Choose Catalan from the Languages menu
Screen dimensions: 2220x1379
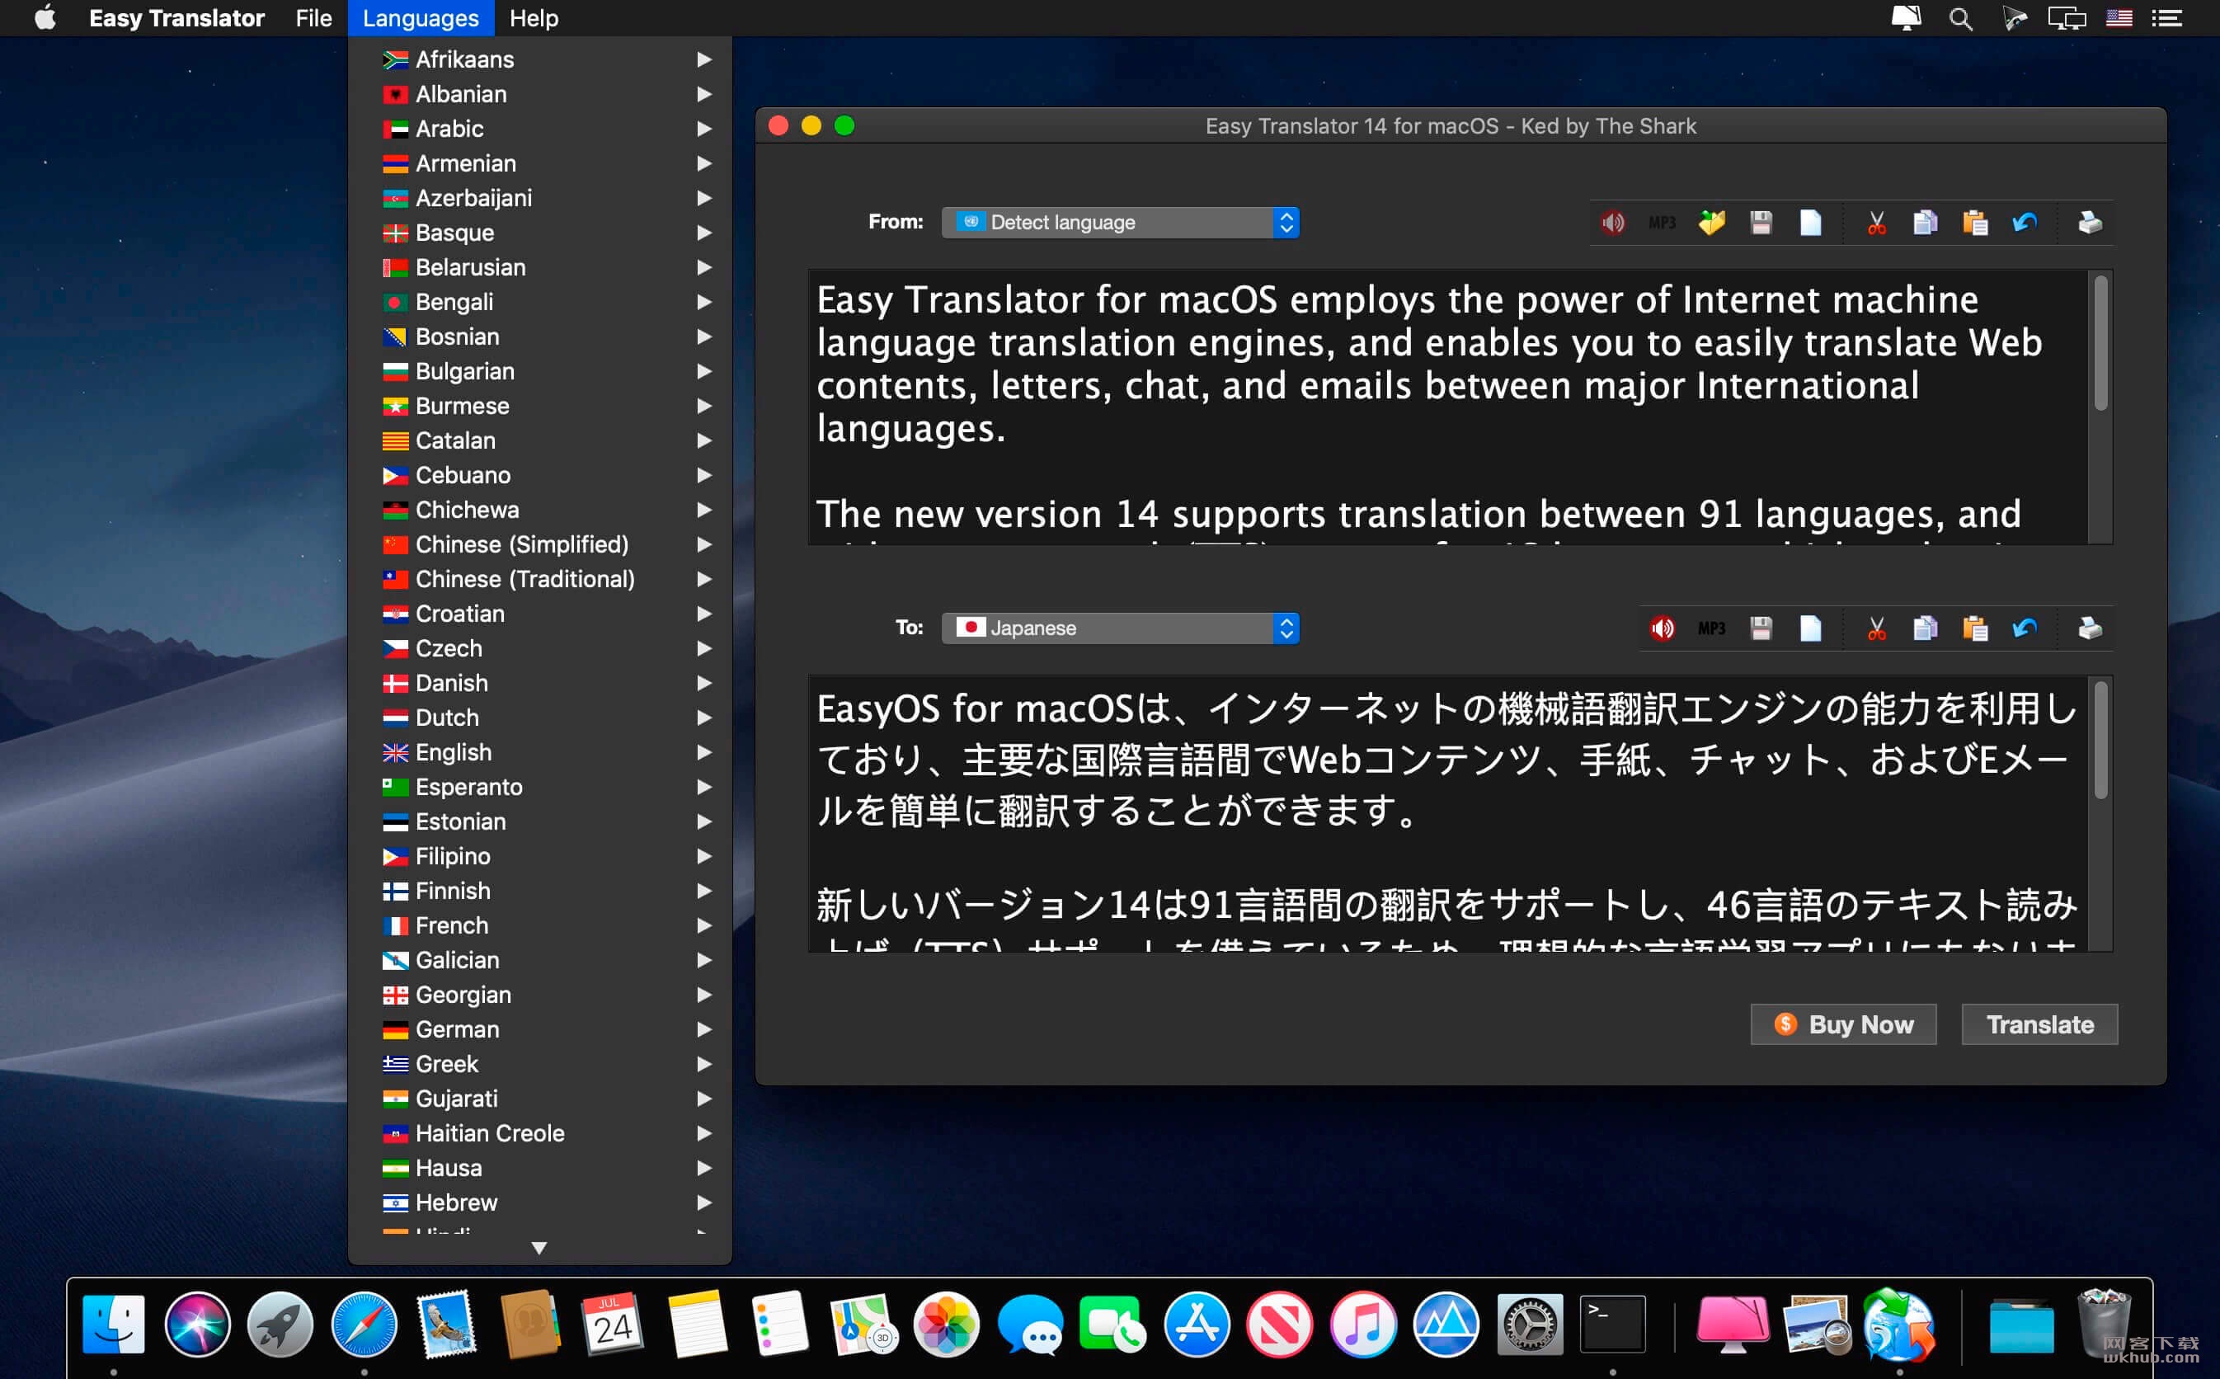tap(539, 440)
